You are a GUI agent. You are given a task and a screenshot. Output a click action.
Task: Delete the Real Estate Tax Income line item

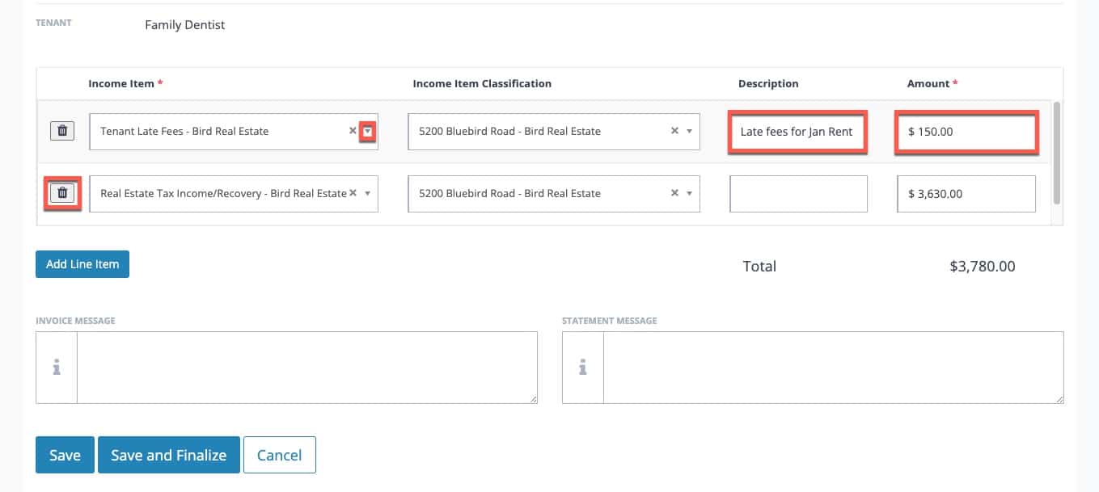(x=62, y=194)
